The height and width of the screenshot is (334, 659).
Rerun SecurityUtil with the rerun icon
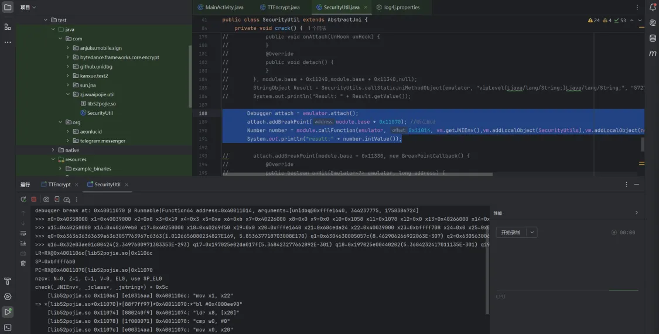[23, 199]
